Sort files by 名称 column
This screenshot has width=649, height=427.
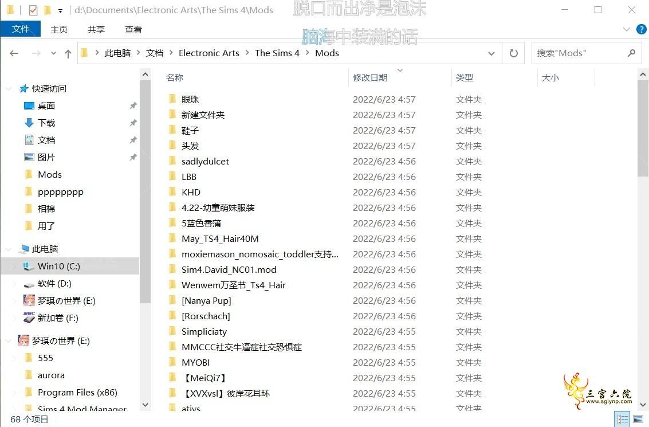pos(174,77)
